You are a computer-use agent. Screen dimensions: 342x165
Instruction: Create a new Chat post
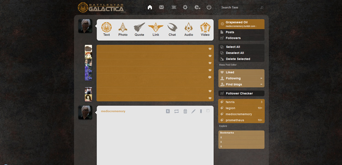[x=172, y=30]
